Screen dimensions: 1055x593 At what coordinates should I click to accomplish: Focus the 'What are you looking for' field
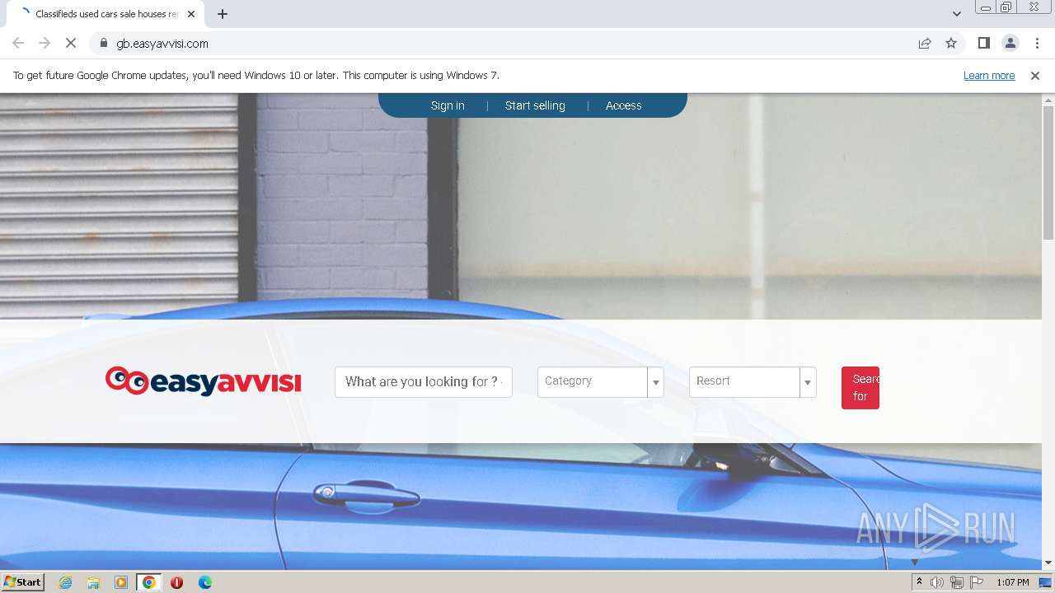click(x=424, y=382)
